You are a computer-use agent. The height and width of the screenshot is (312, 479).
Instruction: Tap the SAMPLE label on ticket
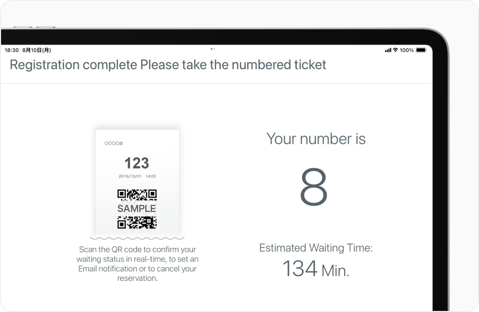click(136, 209)
